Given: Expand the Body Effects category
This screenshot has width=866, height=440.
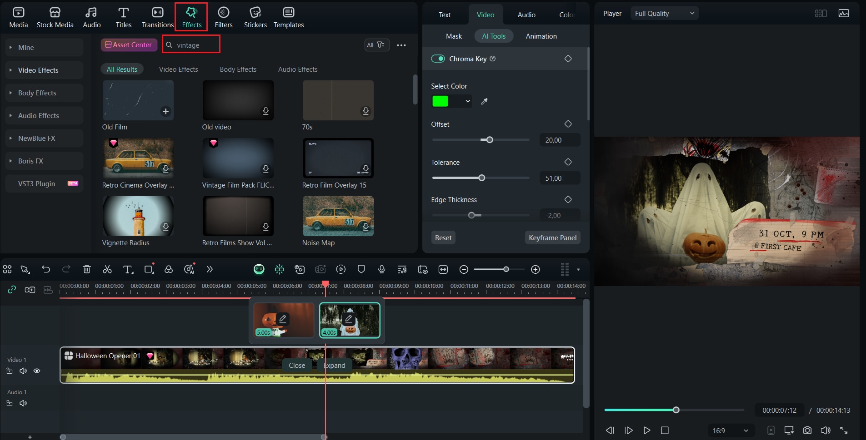Looking at the screenshot, I should pos(45,93).
